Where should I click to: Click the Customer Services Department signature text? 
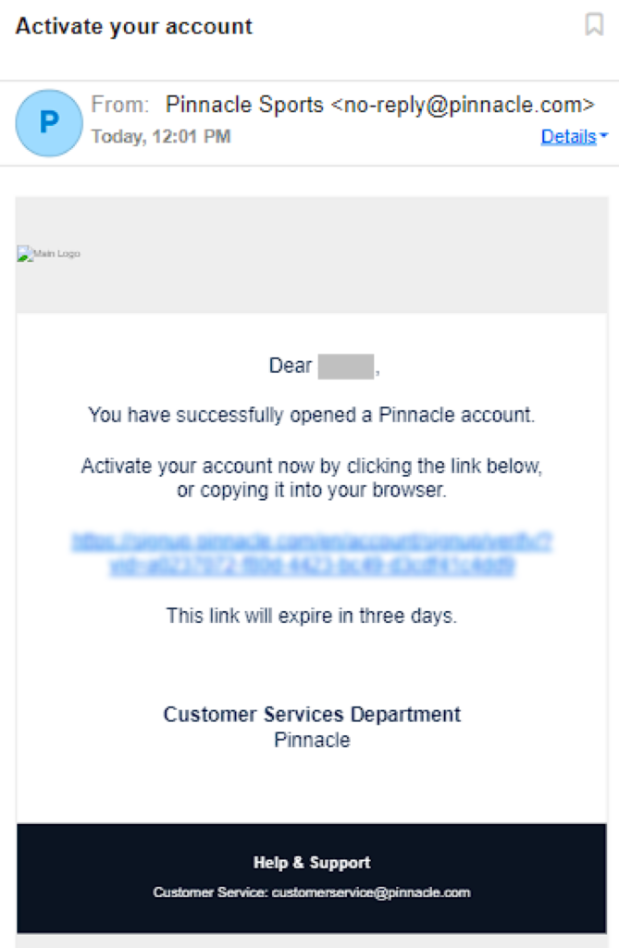312,714
